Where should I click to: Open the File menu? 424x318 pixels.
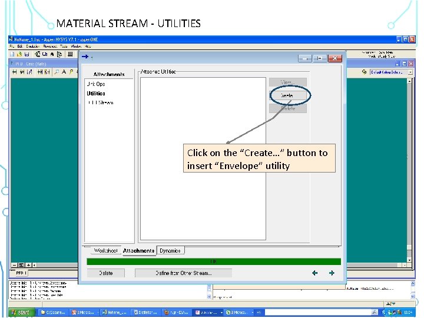[12, 47]
